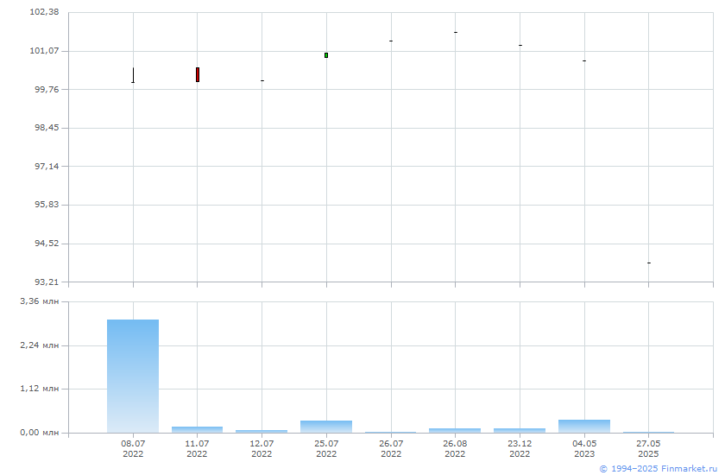Click the 98,45 price axis label
The width and height of the screenshot is (725, 475).
(x=47, y=127)
